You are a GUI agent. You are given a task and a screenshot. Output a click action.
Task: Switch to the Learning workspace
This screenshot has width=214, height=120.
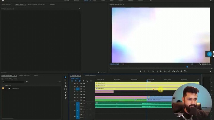pos(67,0)
